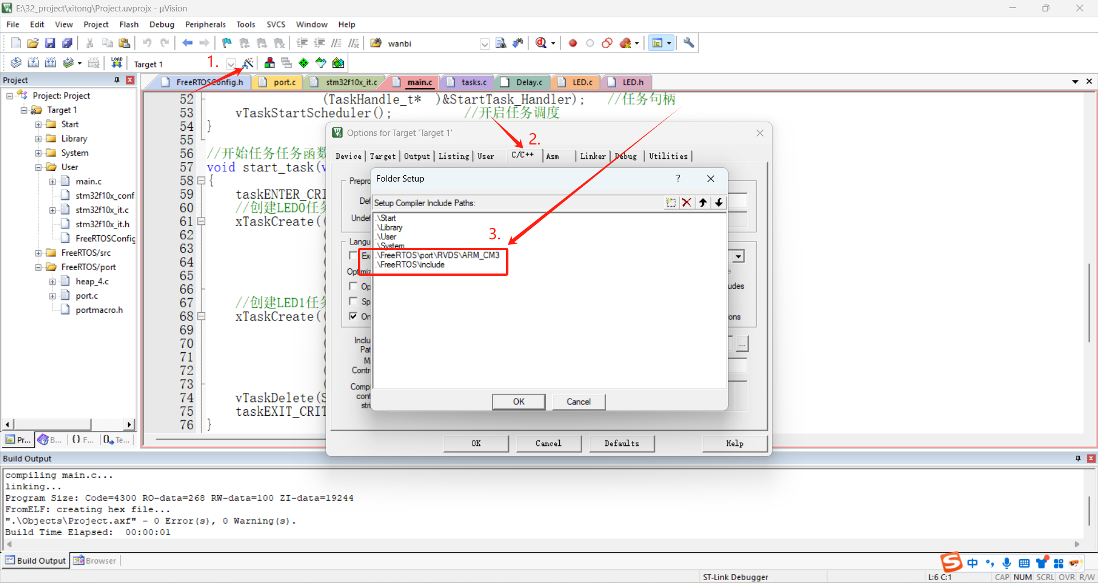Save the current file via toolbar
The height and width of the screenshot is (583, 1098).
pos(50,43)
